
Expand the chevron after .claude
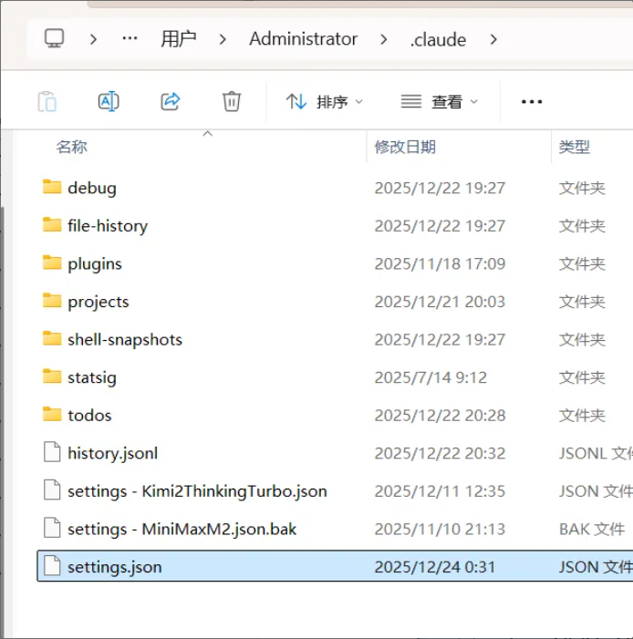pos(493,39)
